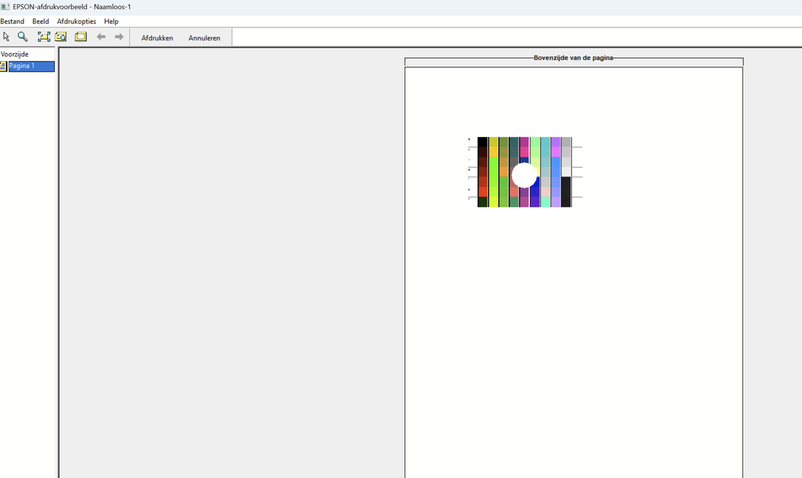This screenshot has width=802, height=478.
Task: Activate the magnifying glass zoom tool
Action: click(x=23, y=37)
